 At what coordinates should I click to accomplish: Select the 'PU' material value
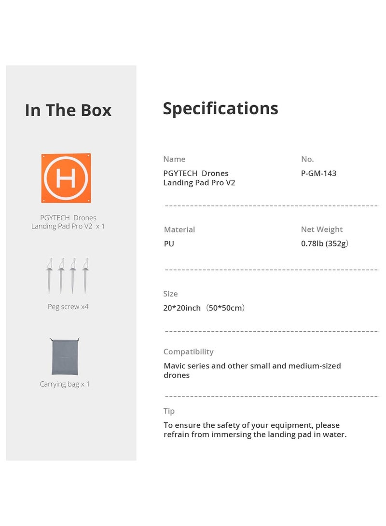[x=169, y=243]
